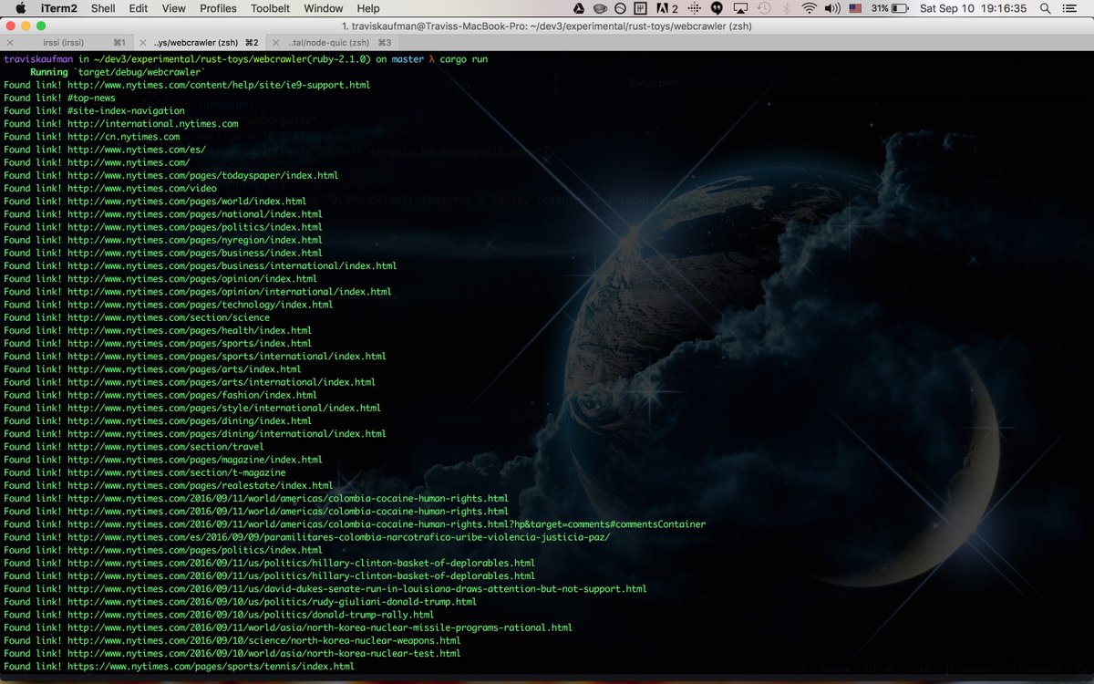This screenshot has height=684, width=1094.
Task: Click the ie9-support.html link line
Action: pyautogui.click(x=187, y=85)
